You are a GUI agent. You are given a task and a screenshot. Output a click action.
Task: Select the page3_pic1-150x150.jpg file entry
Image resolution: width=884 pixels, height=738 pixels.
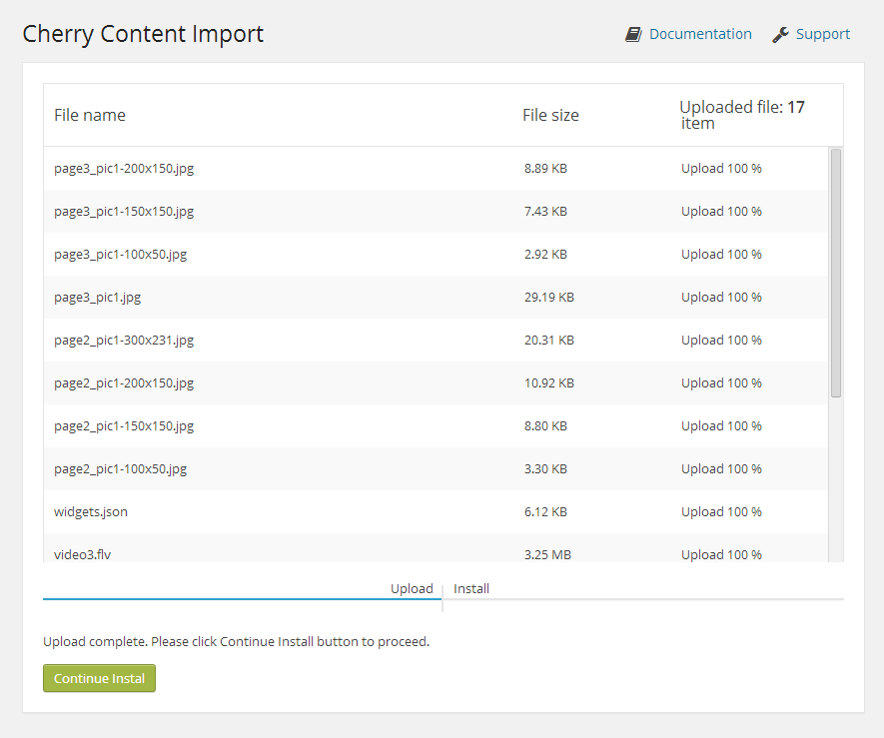(x=124, y=211)
